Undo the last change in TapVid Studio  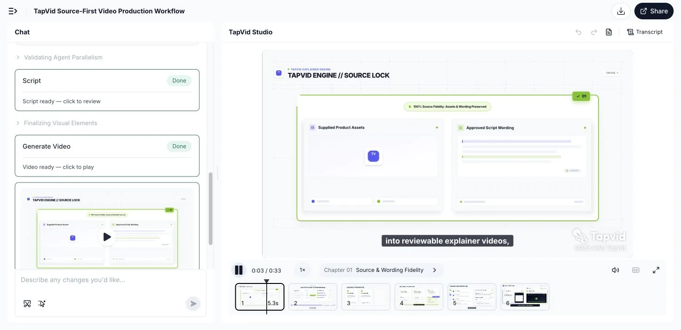point(579,32)
